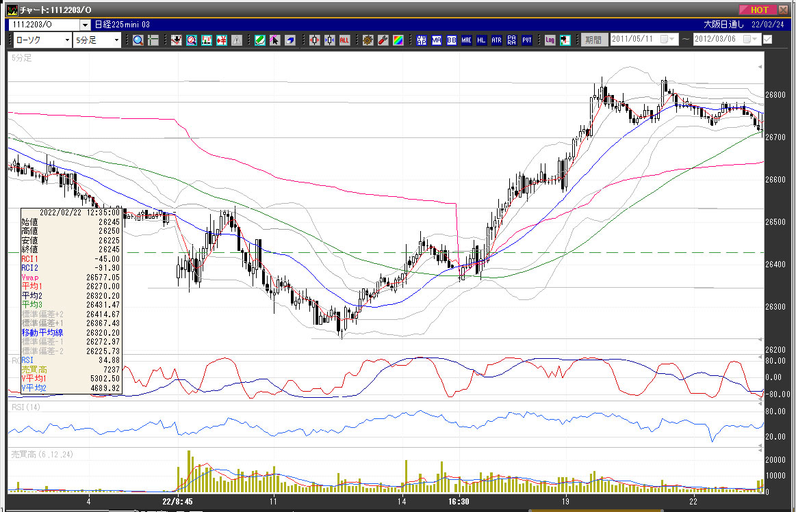This screenshot has height=512, width=796.
Task: Click the yen price icon
Action: (x=221, y=40)
